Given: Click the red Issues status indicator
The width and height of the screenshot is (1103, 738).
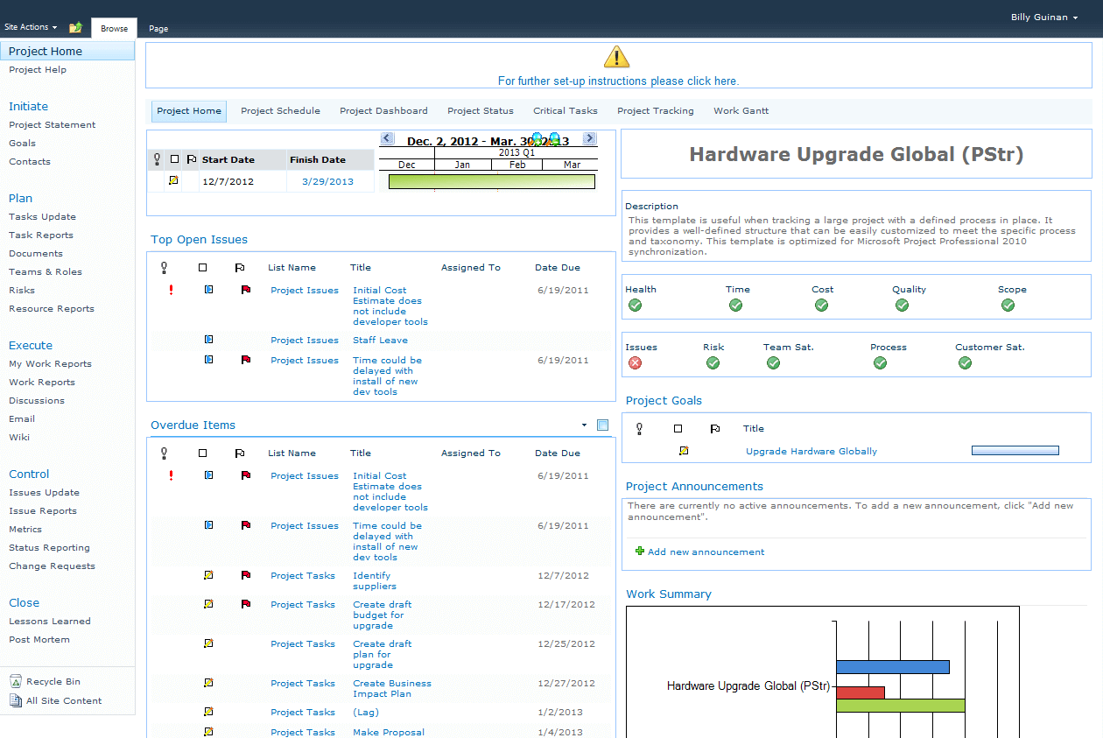Looking at the screenshot, I should pyautogui.click(x=635, y=363).
